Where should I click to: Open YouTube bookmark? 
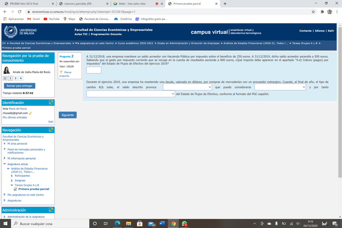pos(52,19)
